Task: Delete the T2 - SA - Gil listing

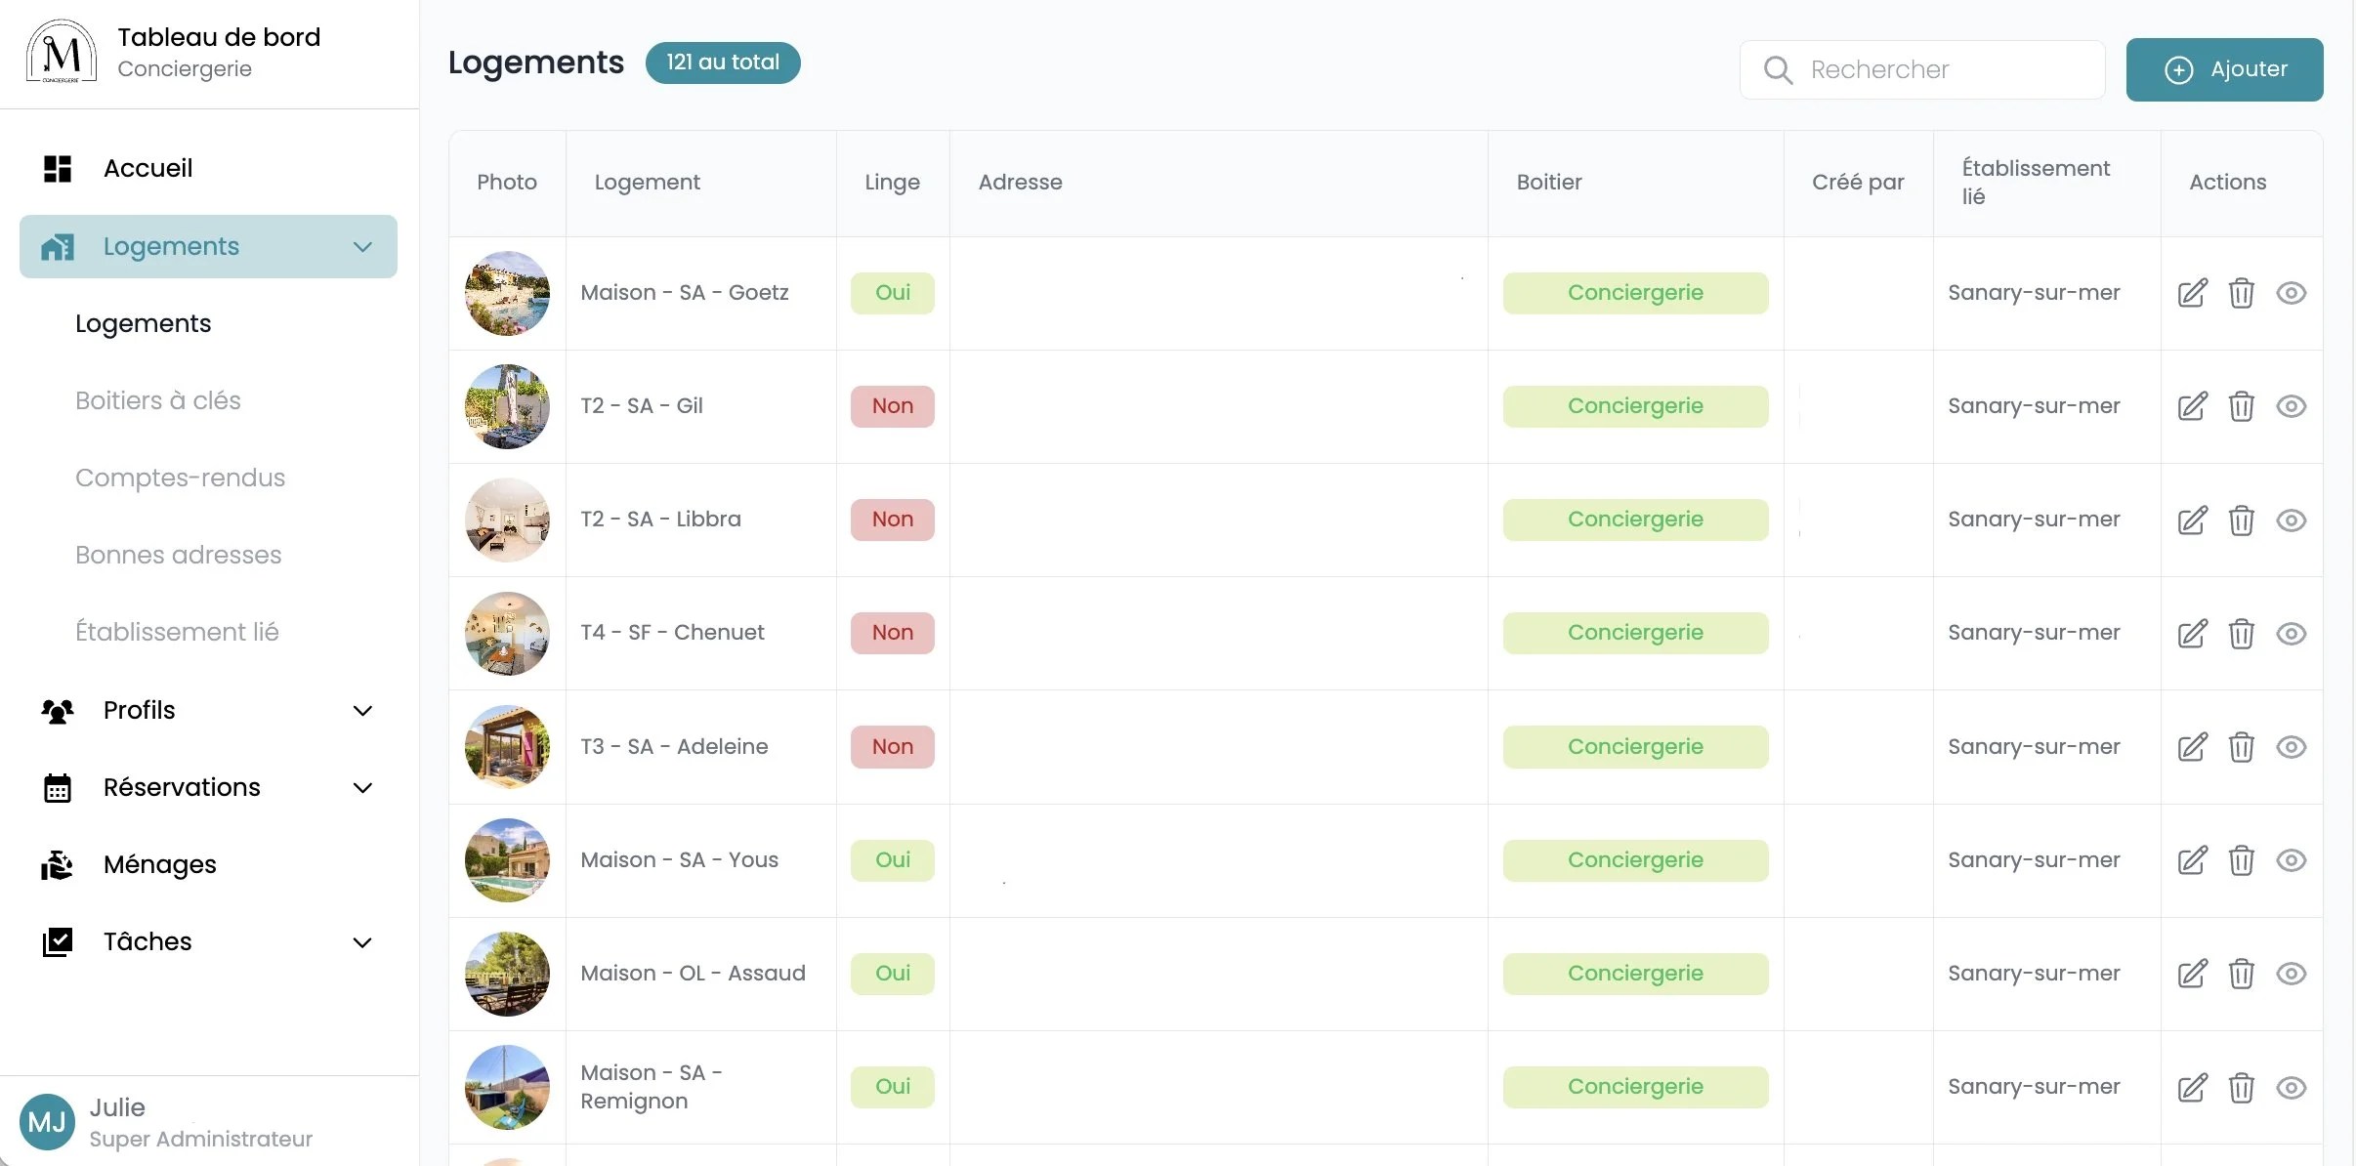Action: [2241, 406]
